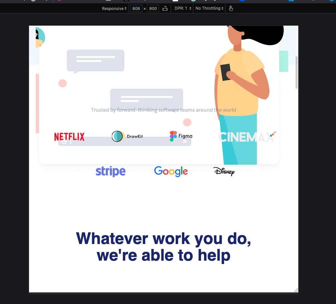Image resolution: width=336 pixels, height=304 pixels.
Task: Click the viewport height field showing 800
Action: 153,9
